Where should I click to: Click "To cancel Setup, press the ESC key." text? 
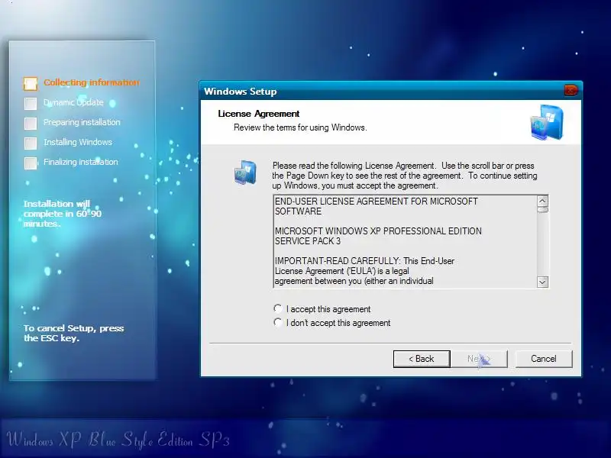(73, 333)
